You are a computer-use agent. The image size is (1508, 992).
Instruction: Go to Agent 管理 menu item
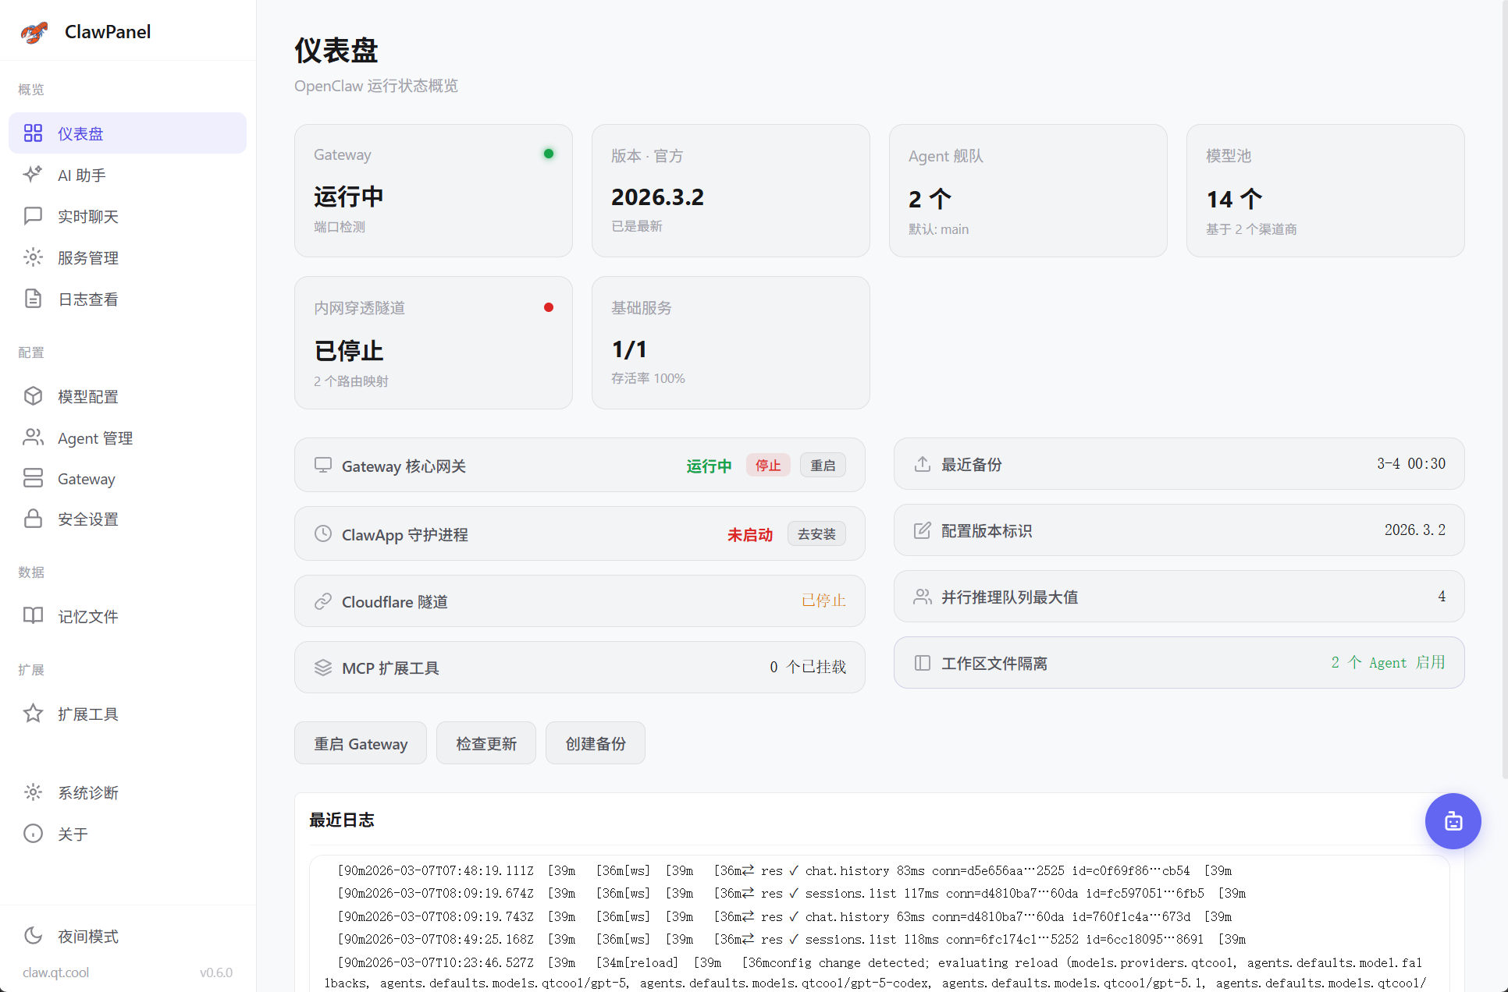(x=94, y=438)
